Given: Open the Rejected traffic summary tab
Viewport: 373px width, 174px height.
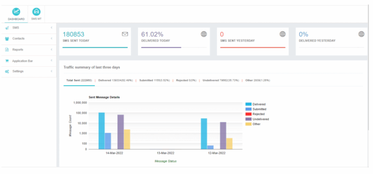Looking at the screenshot, I should (x=186, y=80).
